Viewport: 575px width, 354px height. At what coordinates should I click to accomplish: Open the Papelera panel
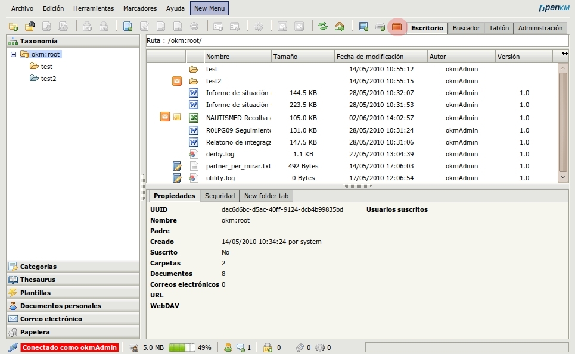click(x=73, y=332)
